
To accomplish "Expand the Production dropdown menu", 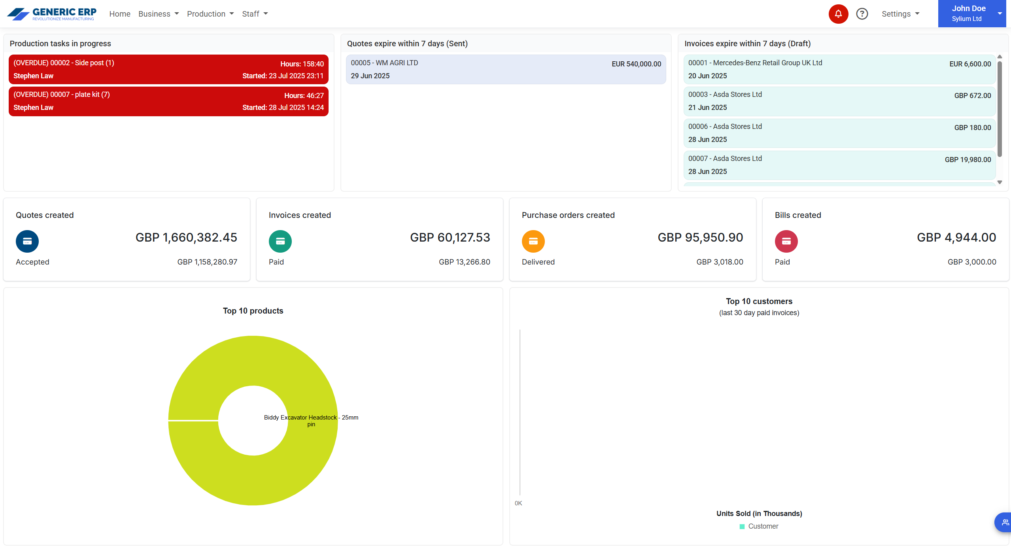I will [x=210, y=14].
